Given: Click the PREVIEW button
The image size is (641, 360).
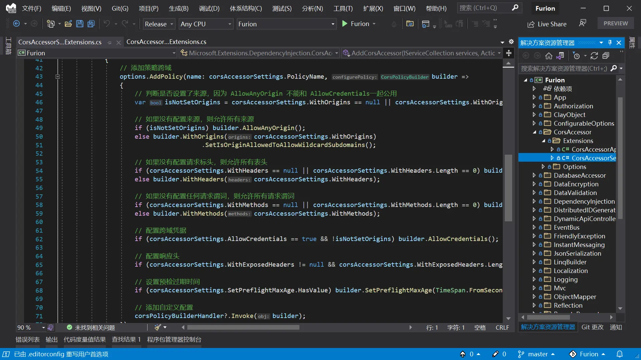Looking at the screenshot, I should (x=616, y=23).
